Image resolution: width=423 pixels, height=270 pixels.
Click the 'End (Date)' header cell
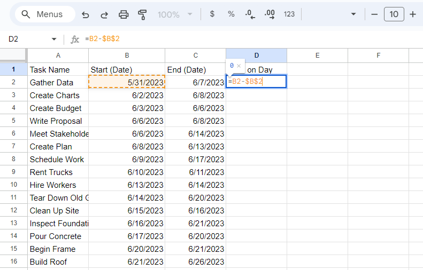pyautogui.click(x=196, y=69)
